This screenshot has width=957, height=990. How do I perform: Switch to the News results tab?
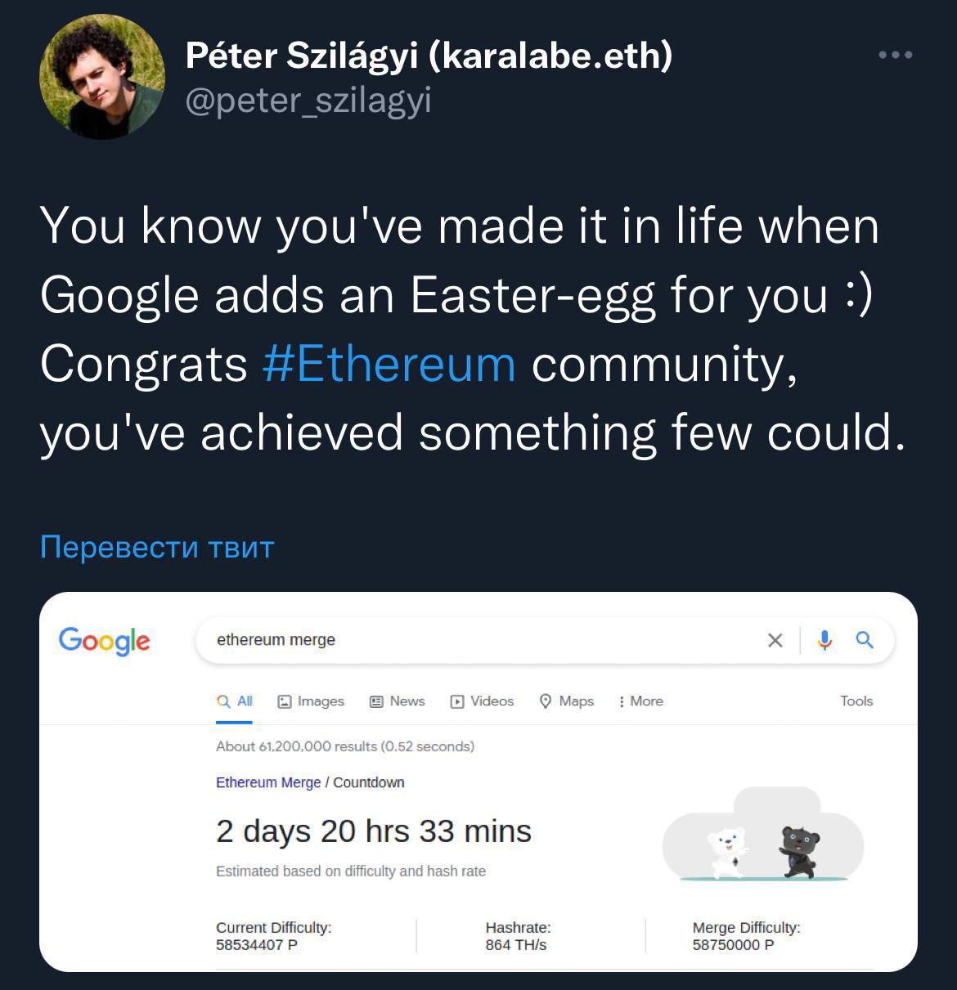(398, 701)
